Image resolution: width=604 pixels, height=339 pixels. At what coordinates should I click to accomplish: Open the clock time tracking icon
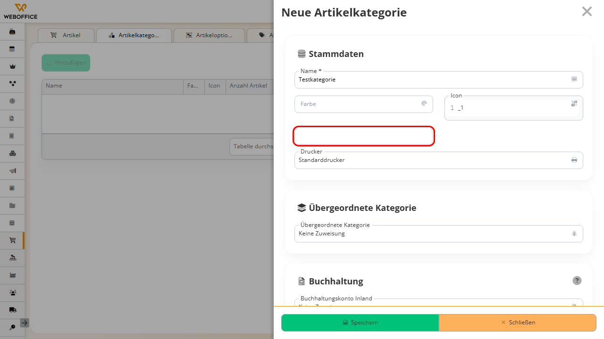pos(12,101)
